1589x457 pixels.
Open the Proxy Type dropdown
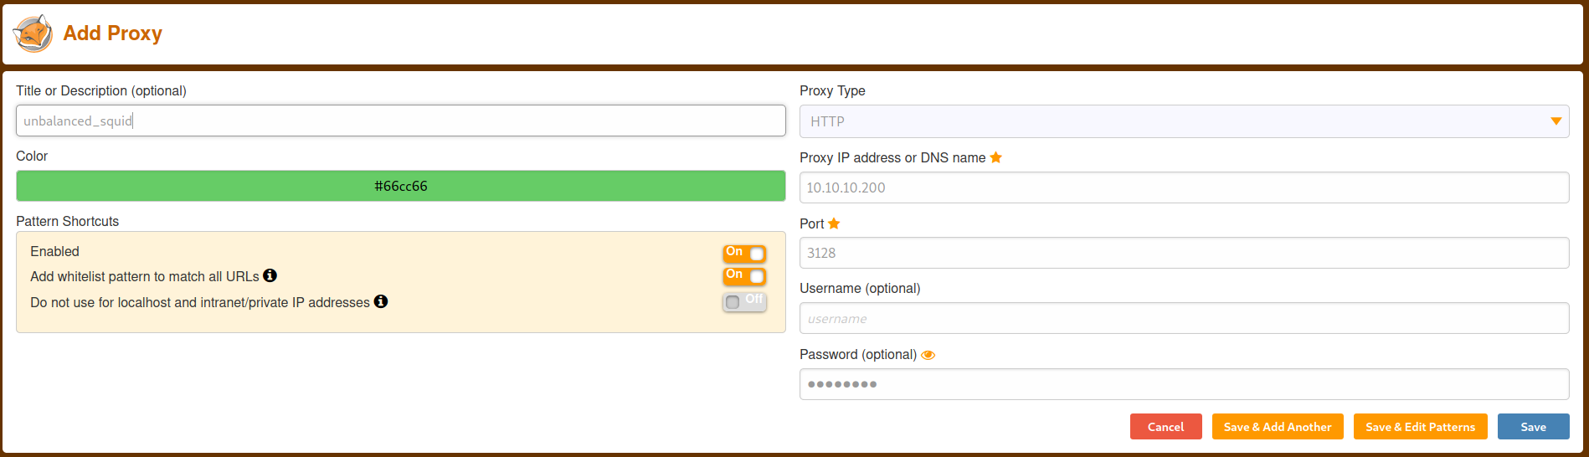click(x=1172, y=121)
